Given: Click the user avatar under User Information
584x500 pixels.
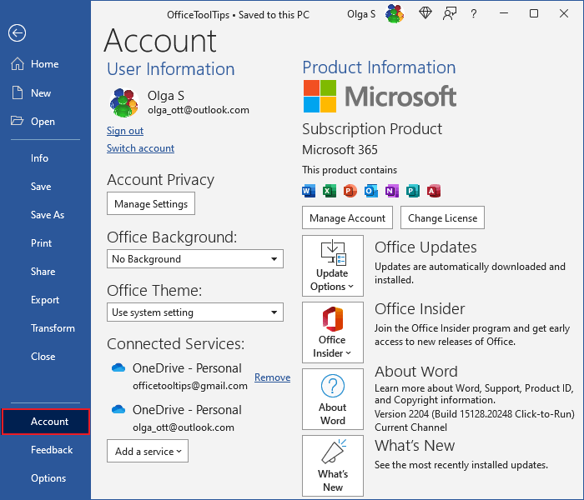Looking at the screenshot, I should click(x=123, y=102).
